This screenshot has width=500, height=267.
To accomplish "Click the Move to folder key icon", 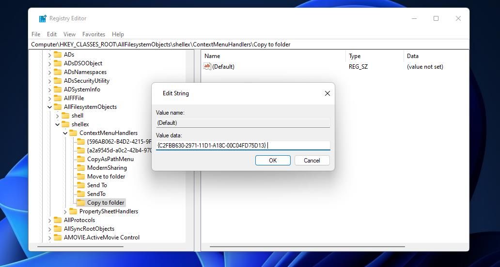I will pyautogui.click(x=81, y=176).
